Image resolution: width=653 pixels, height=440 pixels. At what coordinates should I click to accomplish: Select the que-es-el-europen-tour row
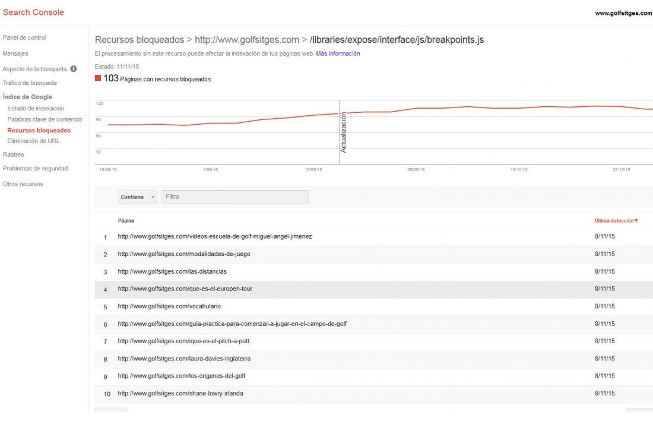coord(373,289)
